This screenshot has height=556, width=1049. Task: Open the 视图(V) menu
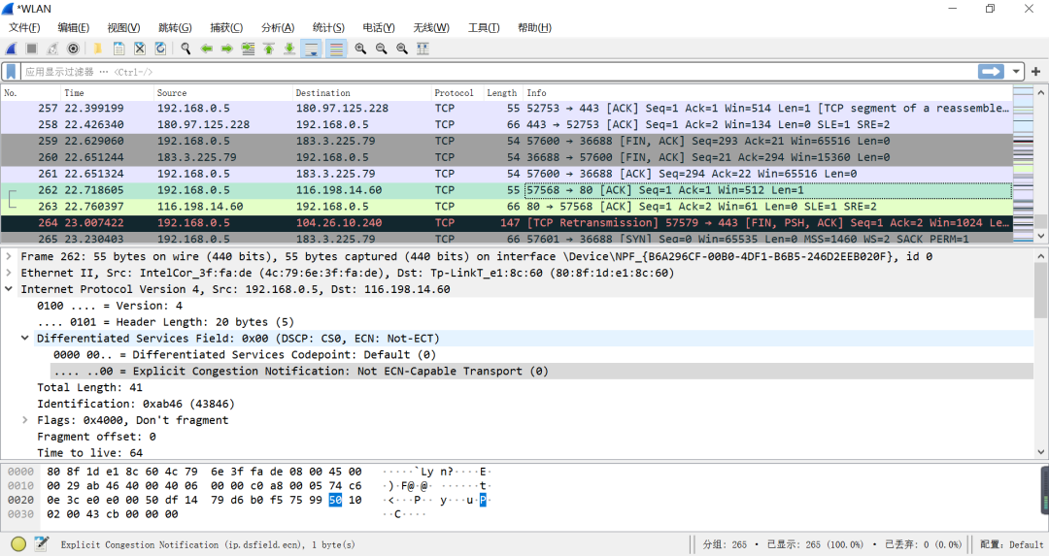coord(123,27)
